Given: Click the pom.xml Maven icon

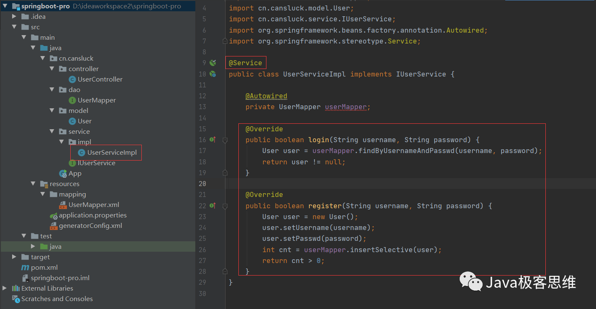Looking at the screenshot, I should [25, 268].
